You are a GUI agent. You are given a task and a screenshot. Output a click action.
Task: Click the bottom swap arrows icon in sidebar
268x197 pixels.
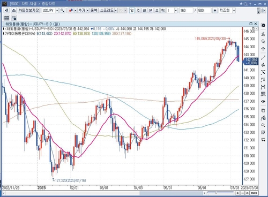click(x=263, y=140)
